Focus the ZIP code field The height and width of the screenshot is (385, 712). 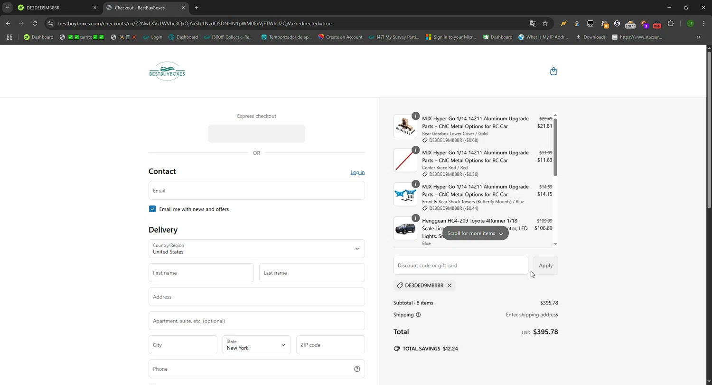[x=330, y=345]
